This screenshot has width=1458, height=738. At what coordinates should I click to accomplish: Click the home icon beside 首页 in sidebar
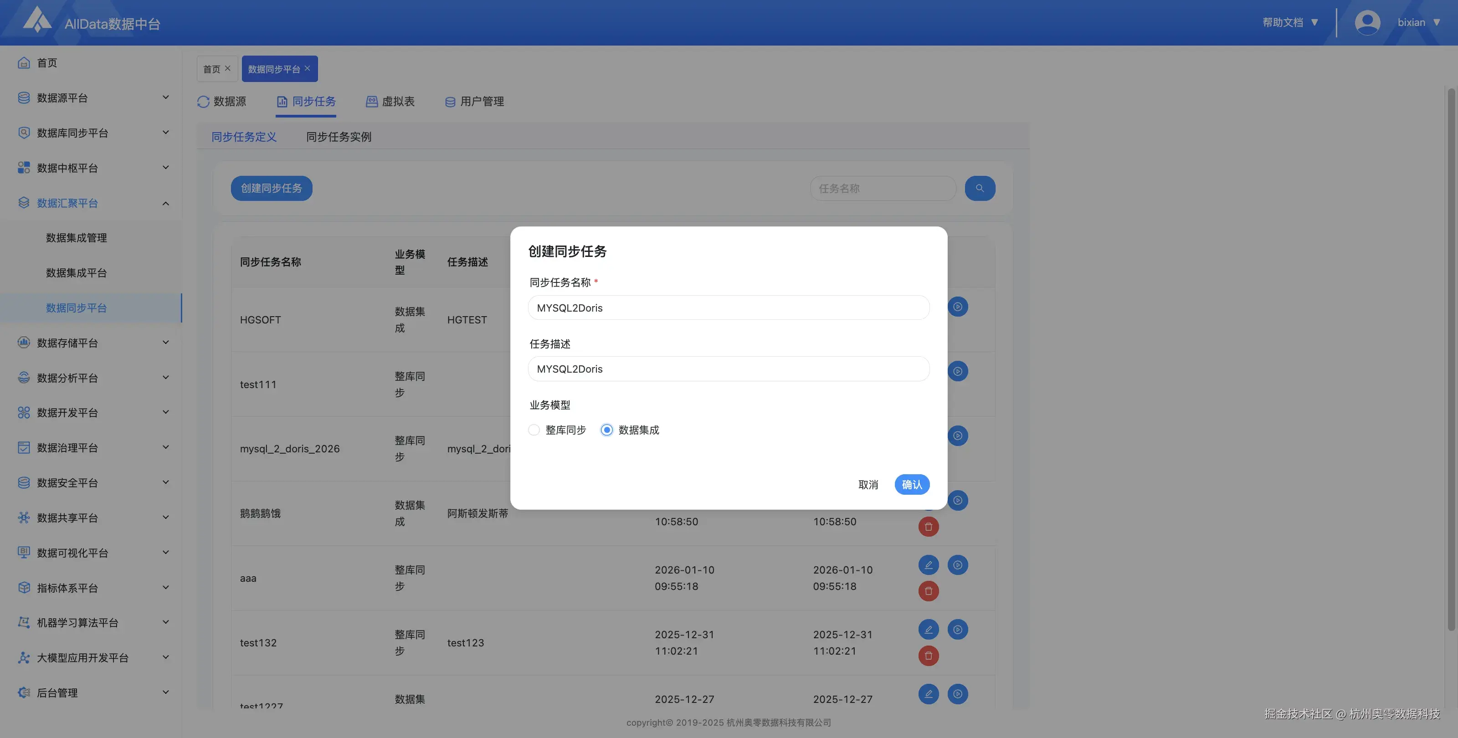pyautogui.click(x=24, y=63)
